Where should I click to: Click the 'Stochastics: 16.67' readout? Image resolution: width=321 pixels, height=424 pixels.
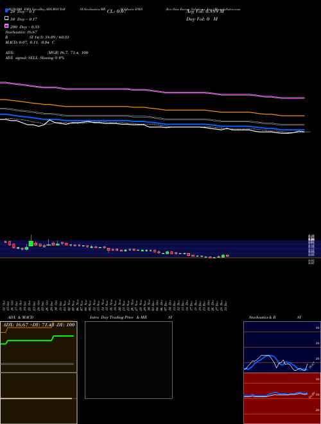[21, 32]
